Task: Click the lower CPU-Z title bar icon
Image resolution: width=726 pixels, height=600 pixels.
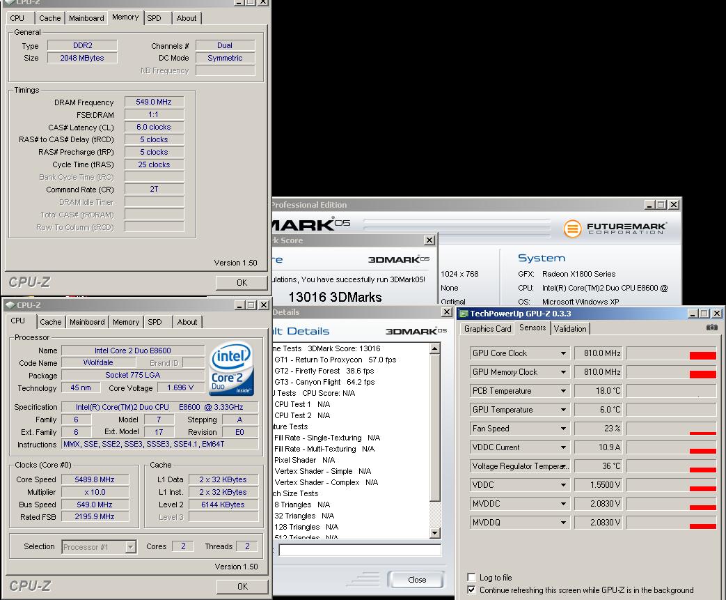Action: tap(10, 305)
